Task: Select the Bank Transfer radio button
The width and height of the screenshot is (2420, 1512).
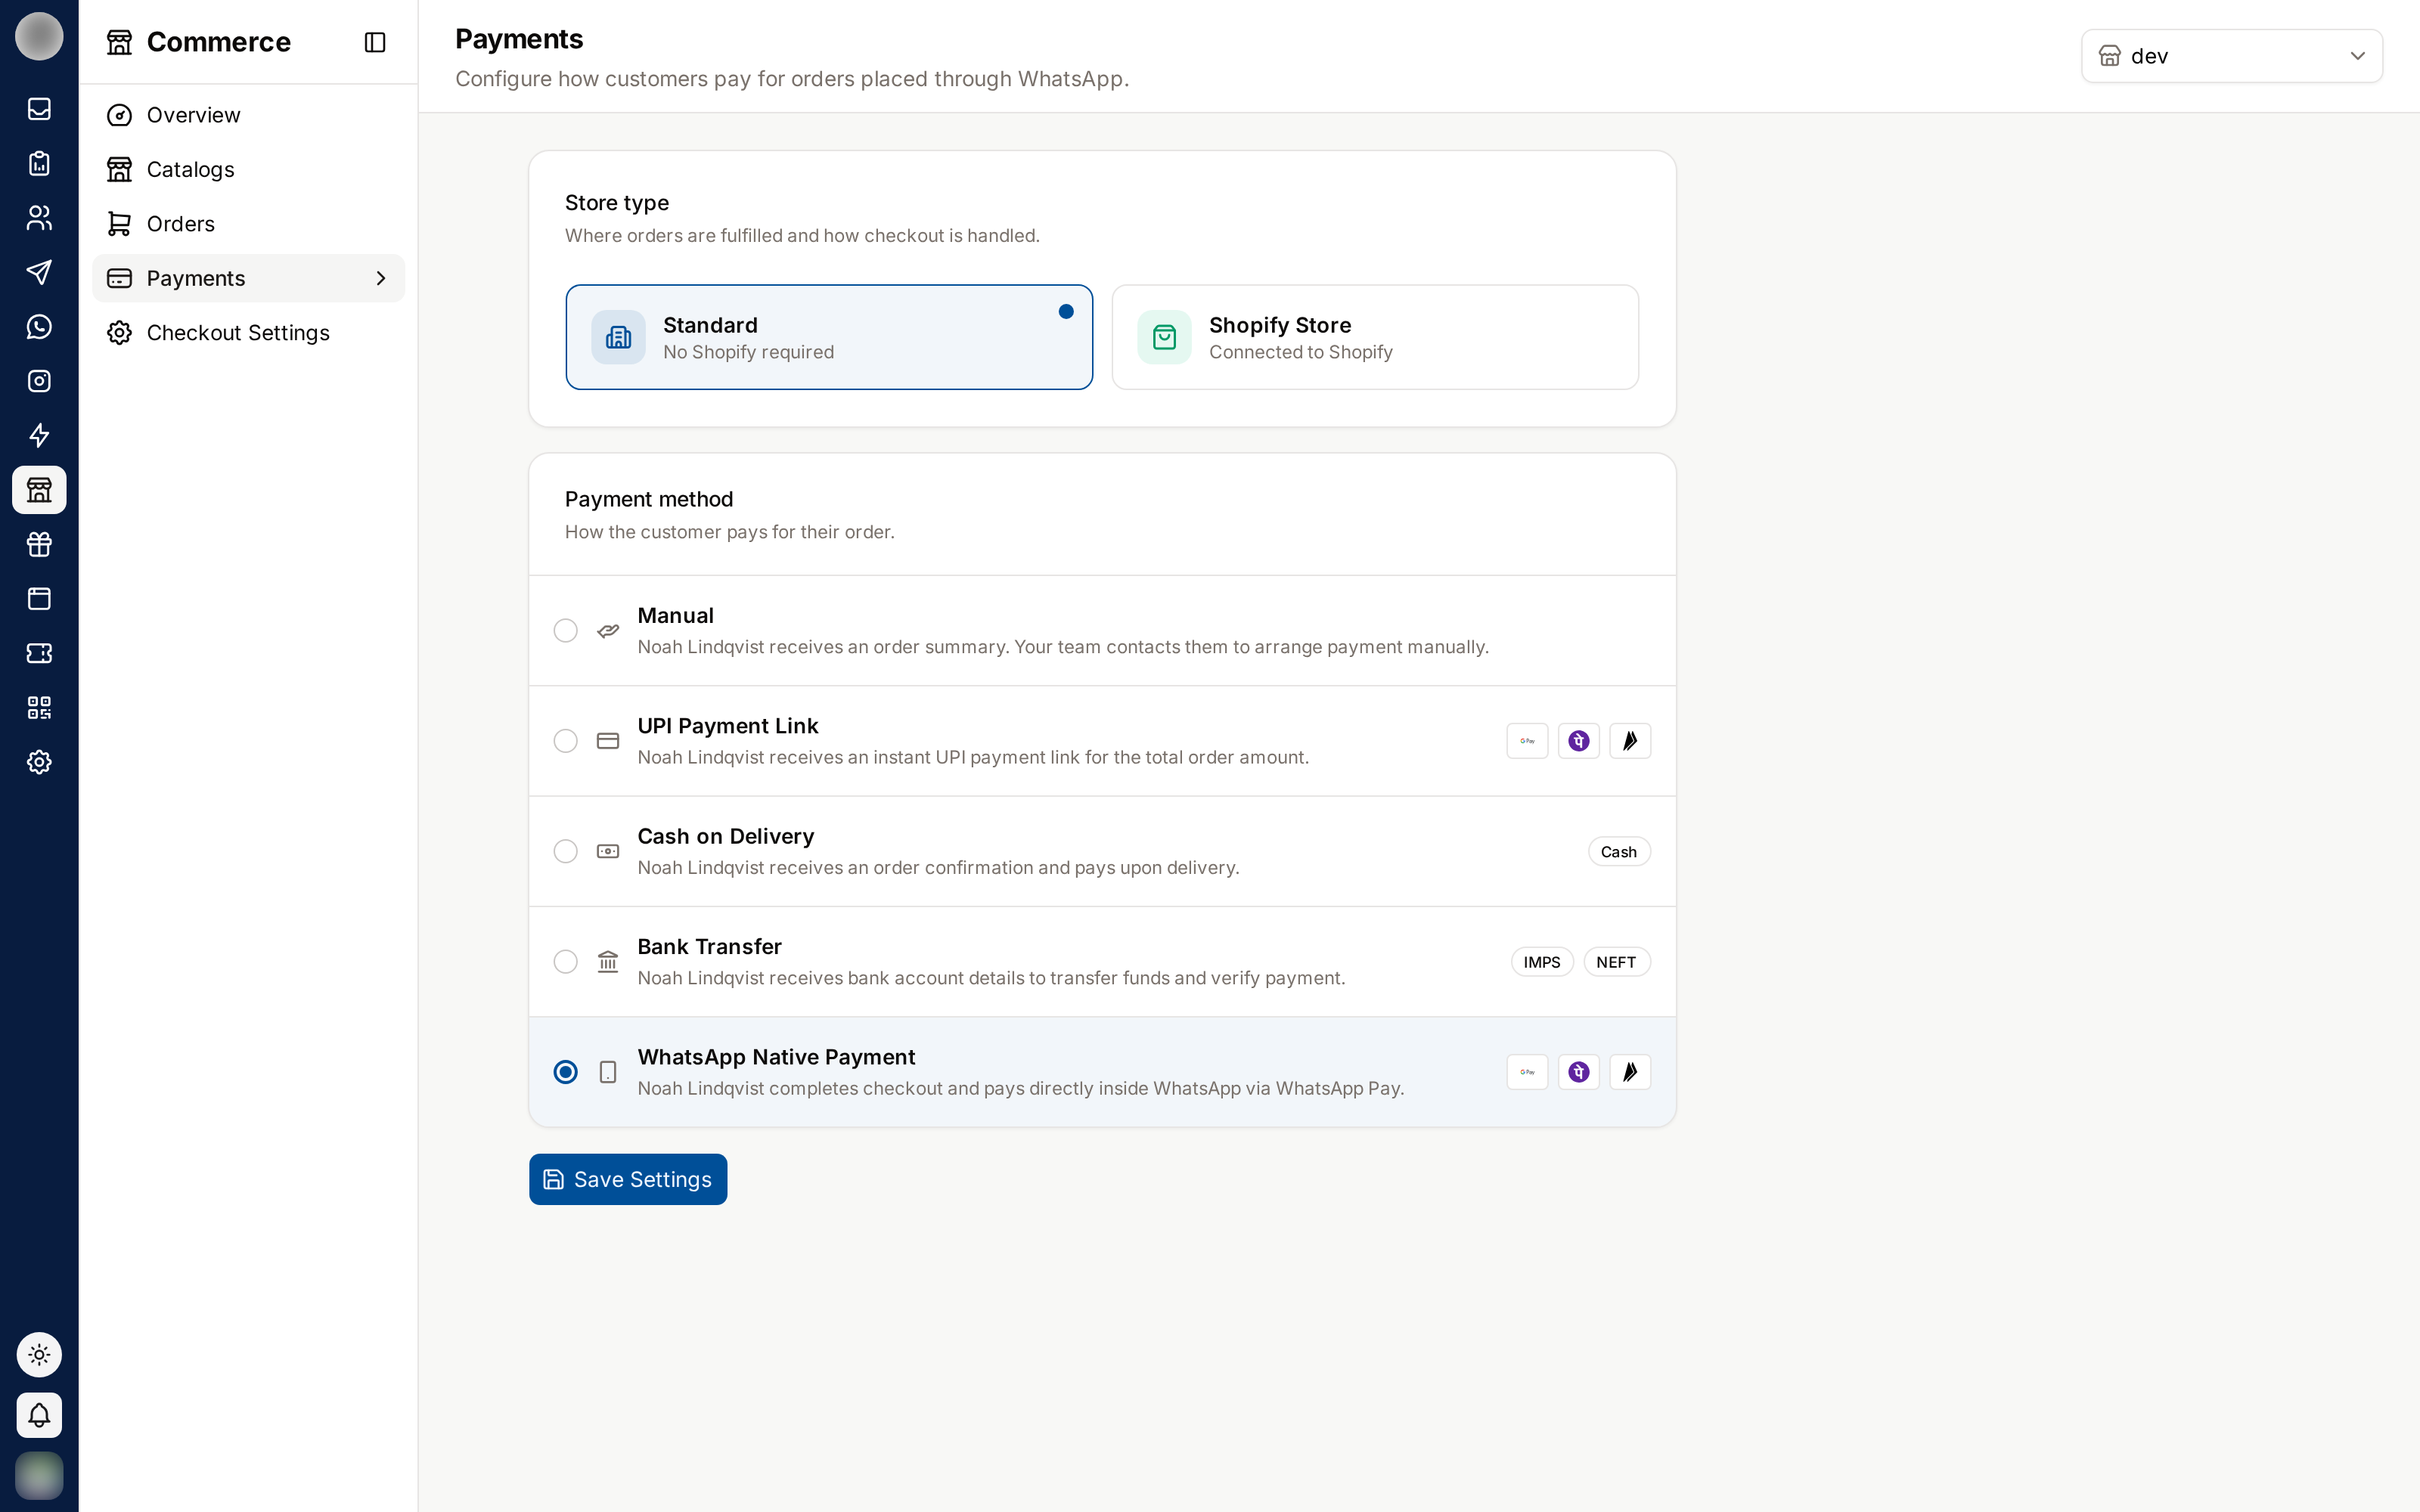Action: [566, 962]
